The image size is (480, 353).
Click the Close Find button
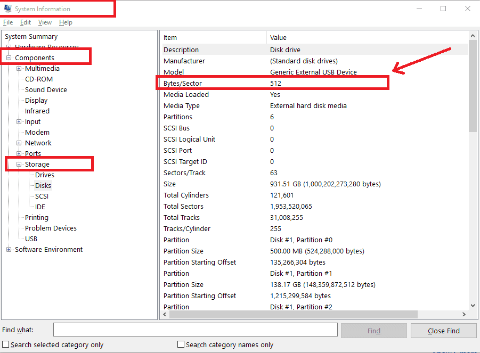443,331
